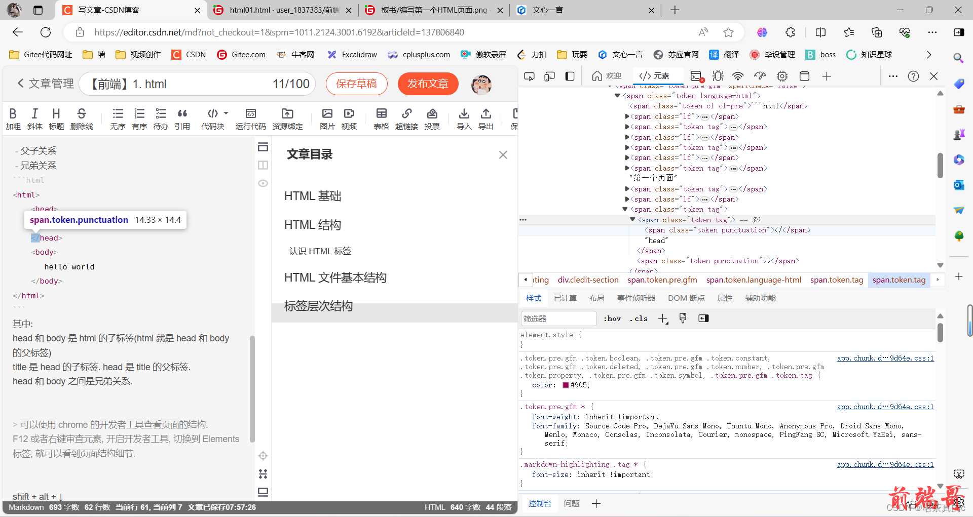Open the DevTools sources bug icon
973x517 pixels.
(718, 76)
